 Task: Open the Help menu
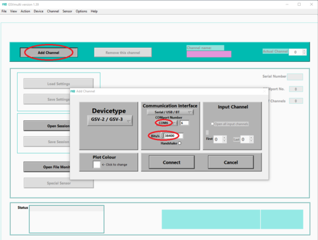[x=94, y=11]
